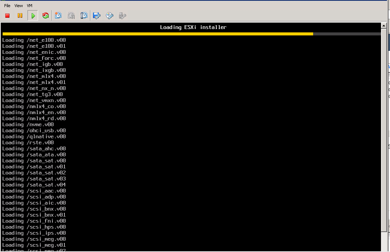Click the yellow ESXi loading progress bar
Screen dimensions: 390x252
pos(158,34)
